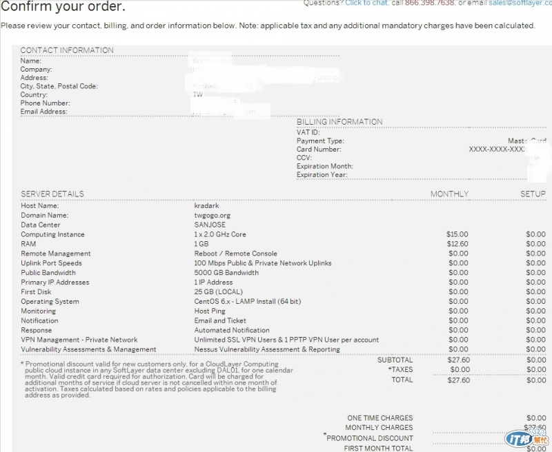Screen dimensions: 552x452
Task: Select the 'Expiration Year:' label
Action: point(322,175)
